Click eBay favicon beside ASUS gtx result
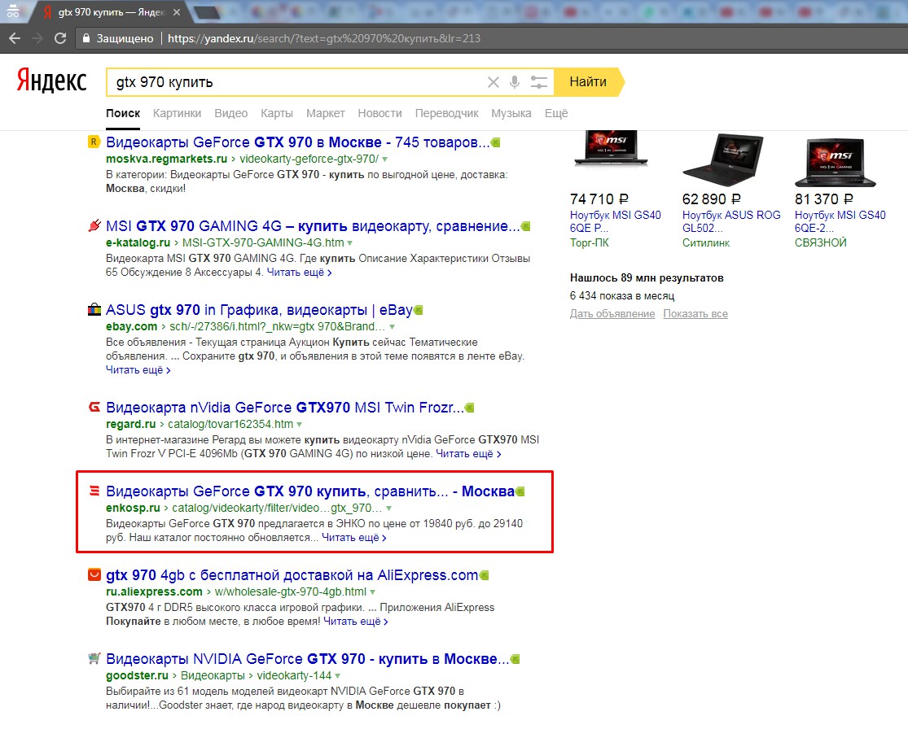Image resolution: width=908 pixels, height=729 pixels. [94, 309]
